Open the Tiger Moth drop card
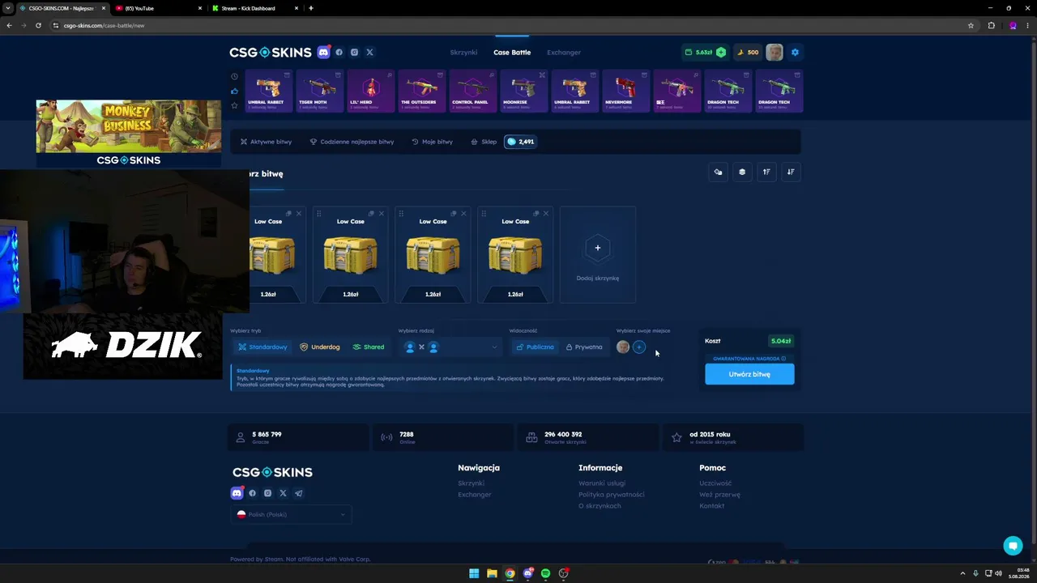 [319, 91]
